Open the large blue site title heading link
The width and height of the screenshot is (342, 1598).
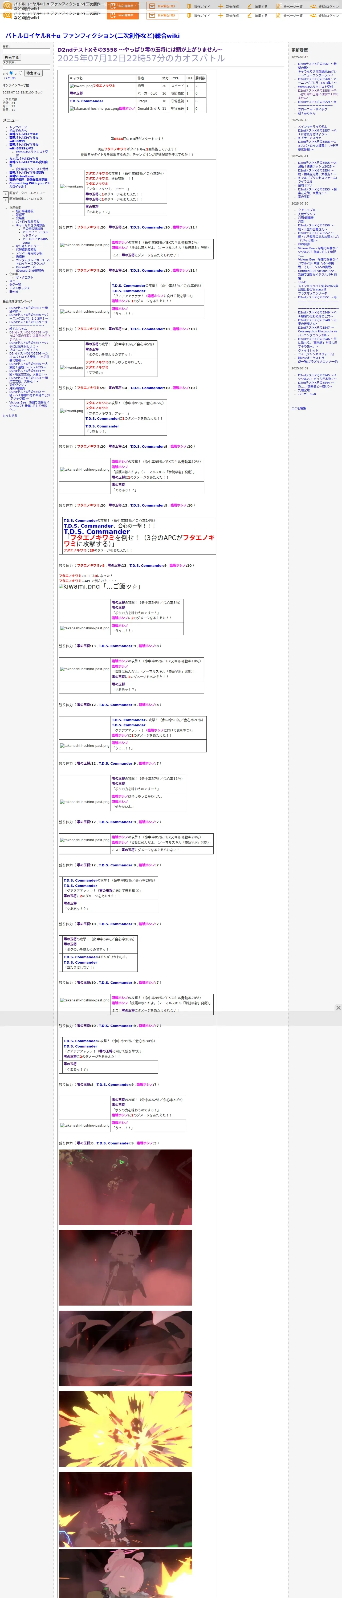[x=92, y=36]
